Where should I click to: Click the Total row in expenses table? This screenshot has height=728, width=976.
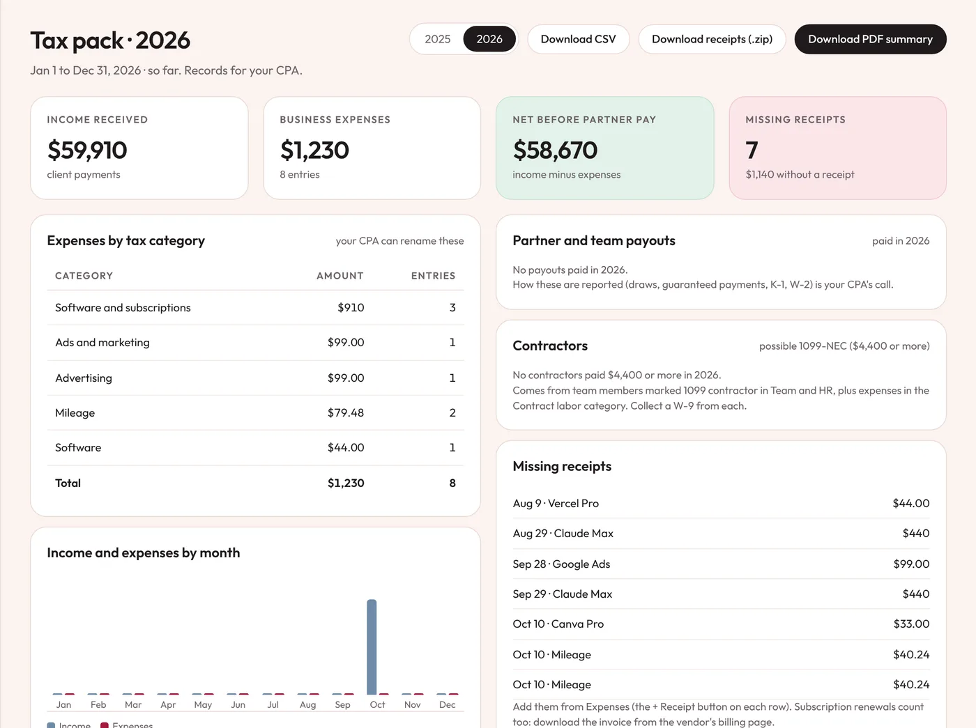point(255,483)
